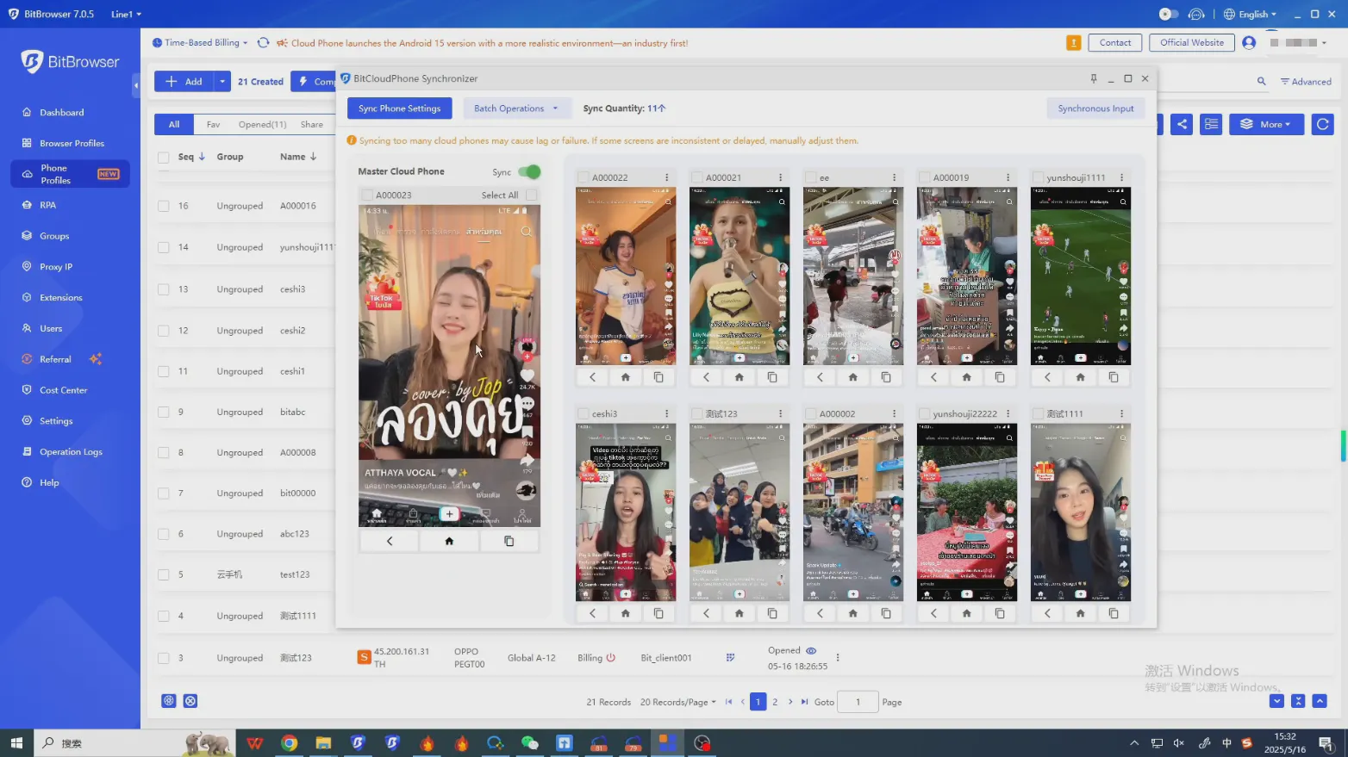Expand Time-Based Billing dropdown
Screen dimensions: 1348x757
point(200,43)
